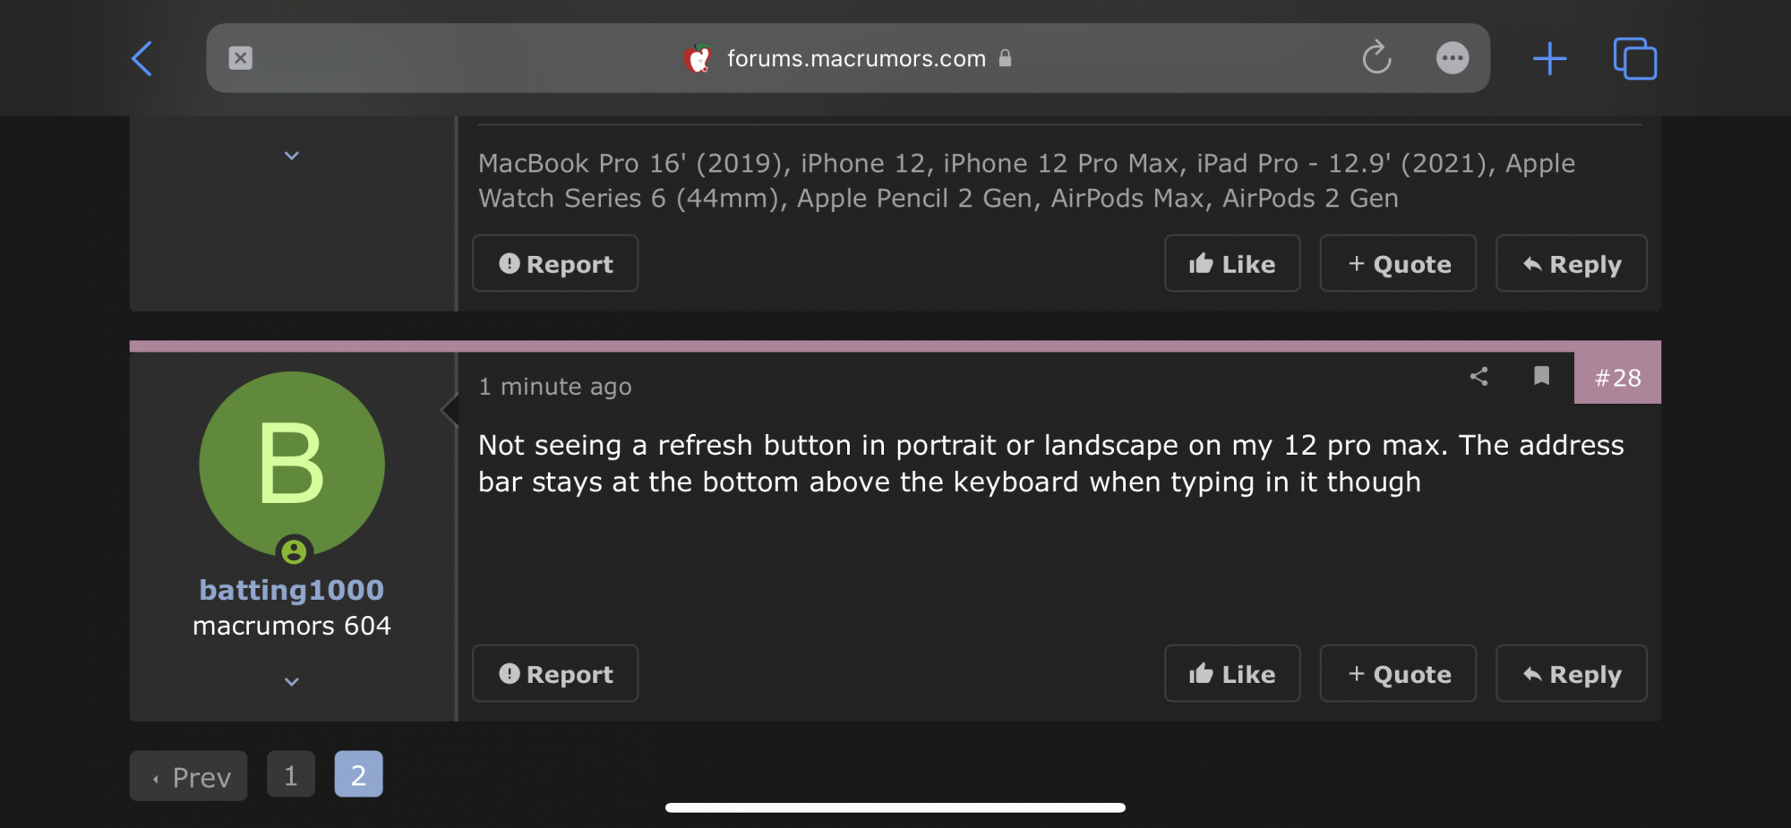
Task: Share post #28 with the share icon
Action: tap(1479, 377)
